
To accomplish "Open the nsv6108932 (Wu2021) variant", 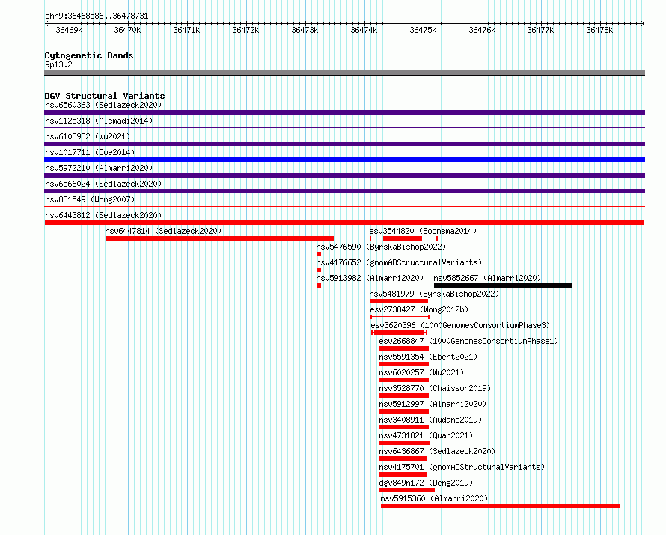I will (88, 136).
